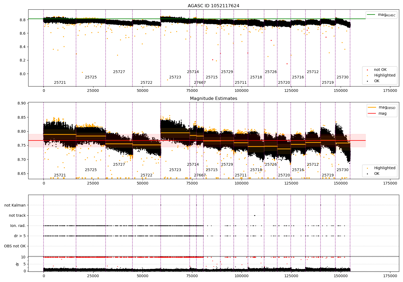Screen dimensions: 403x282
Task: Select 'Highlighted' in the top plot legend
Action: pos(381,75)
